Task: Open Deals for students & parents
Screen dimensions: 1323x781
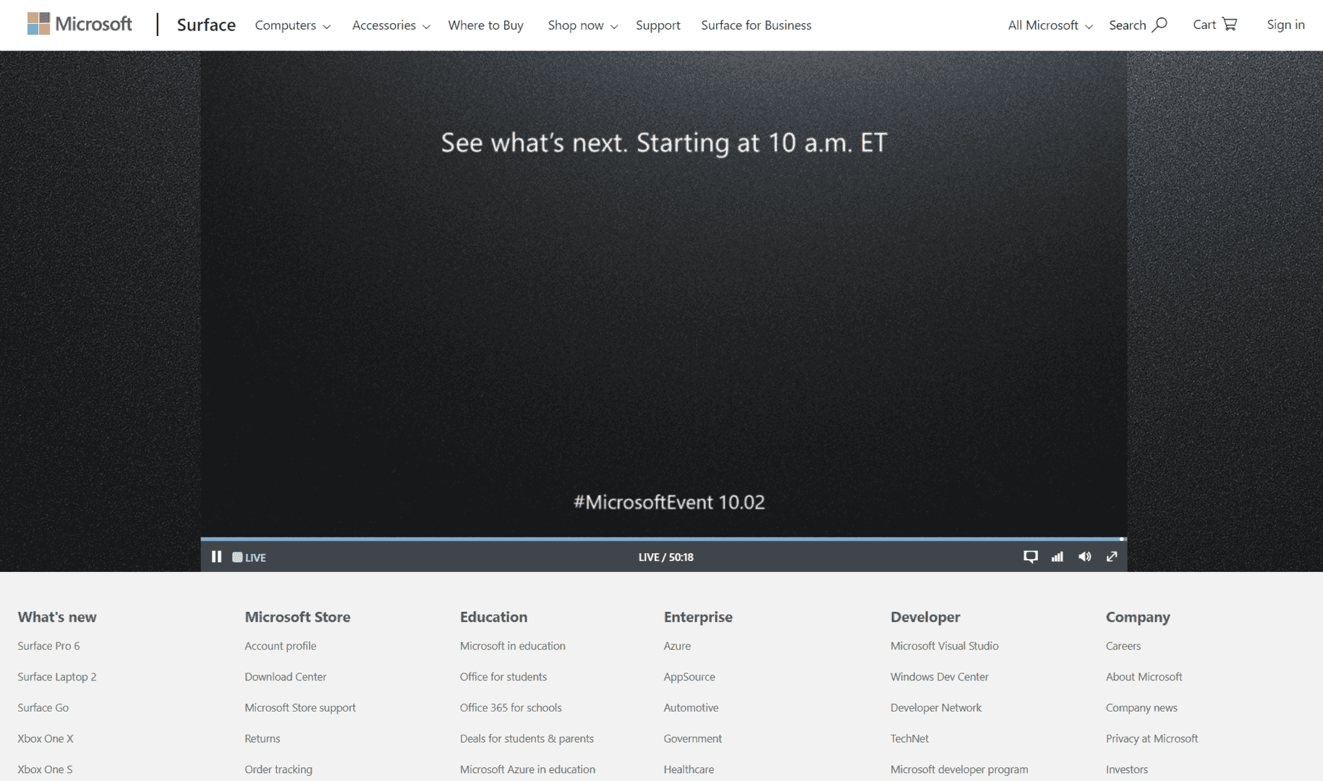Action: (x=526, y=739)
